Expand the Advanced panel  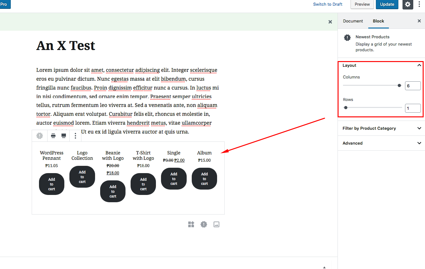pyautogui.click(x=382, y=143)
